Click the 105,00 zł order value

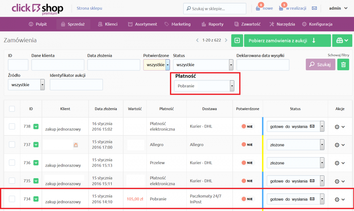click(135, 199)
